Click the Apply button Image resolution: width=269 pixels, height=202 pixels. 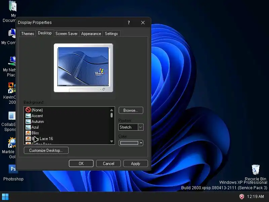[136, 164]
